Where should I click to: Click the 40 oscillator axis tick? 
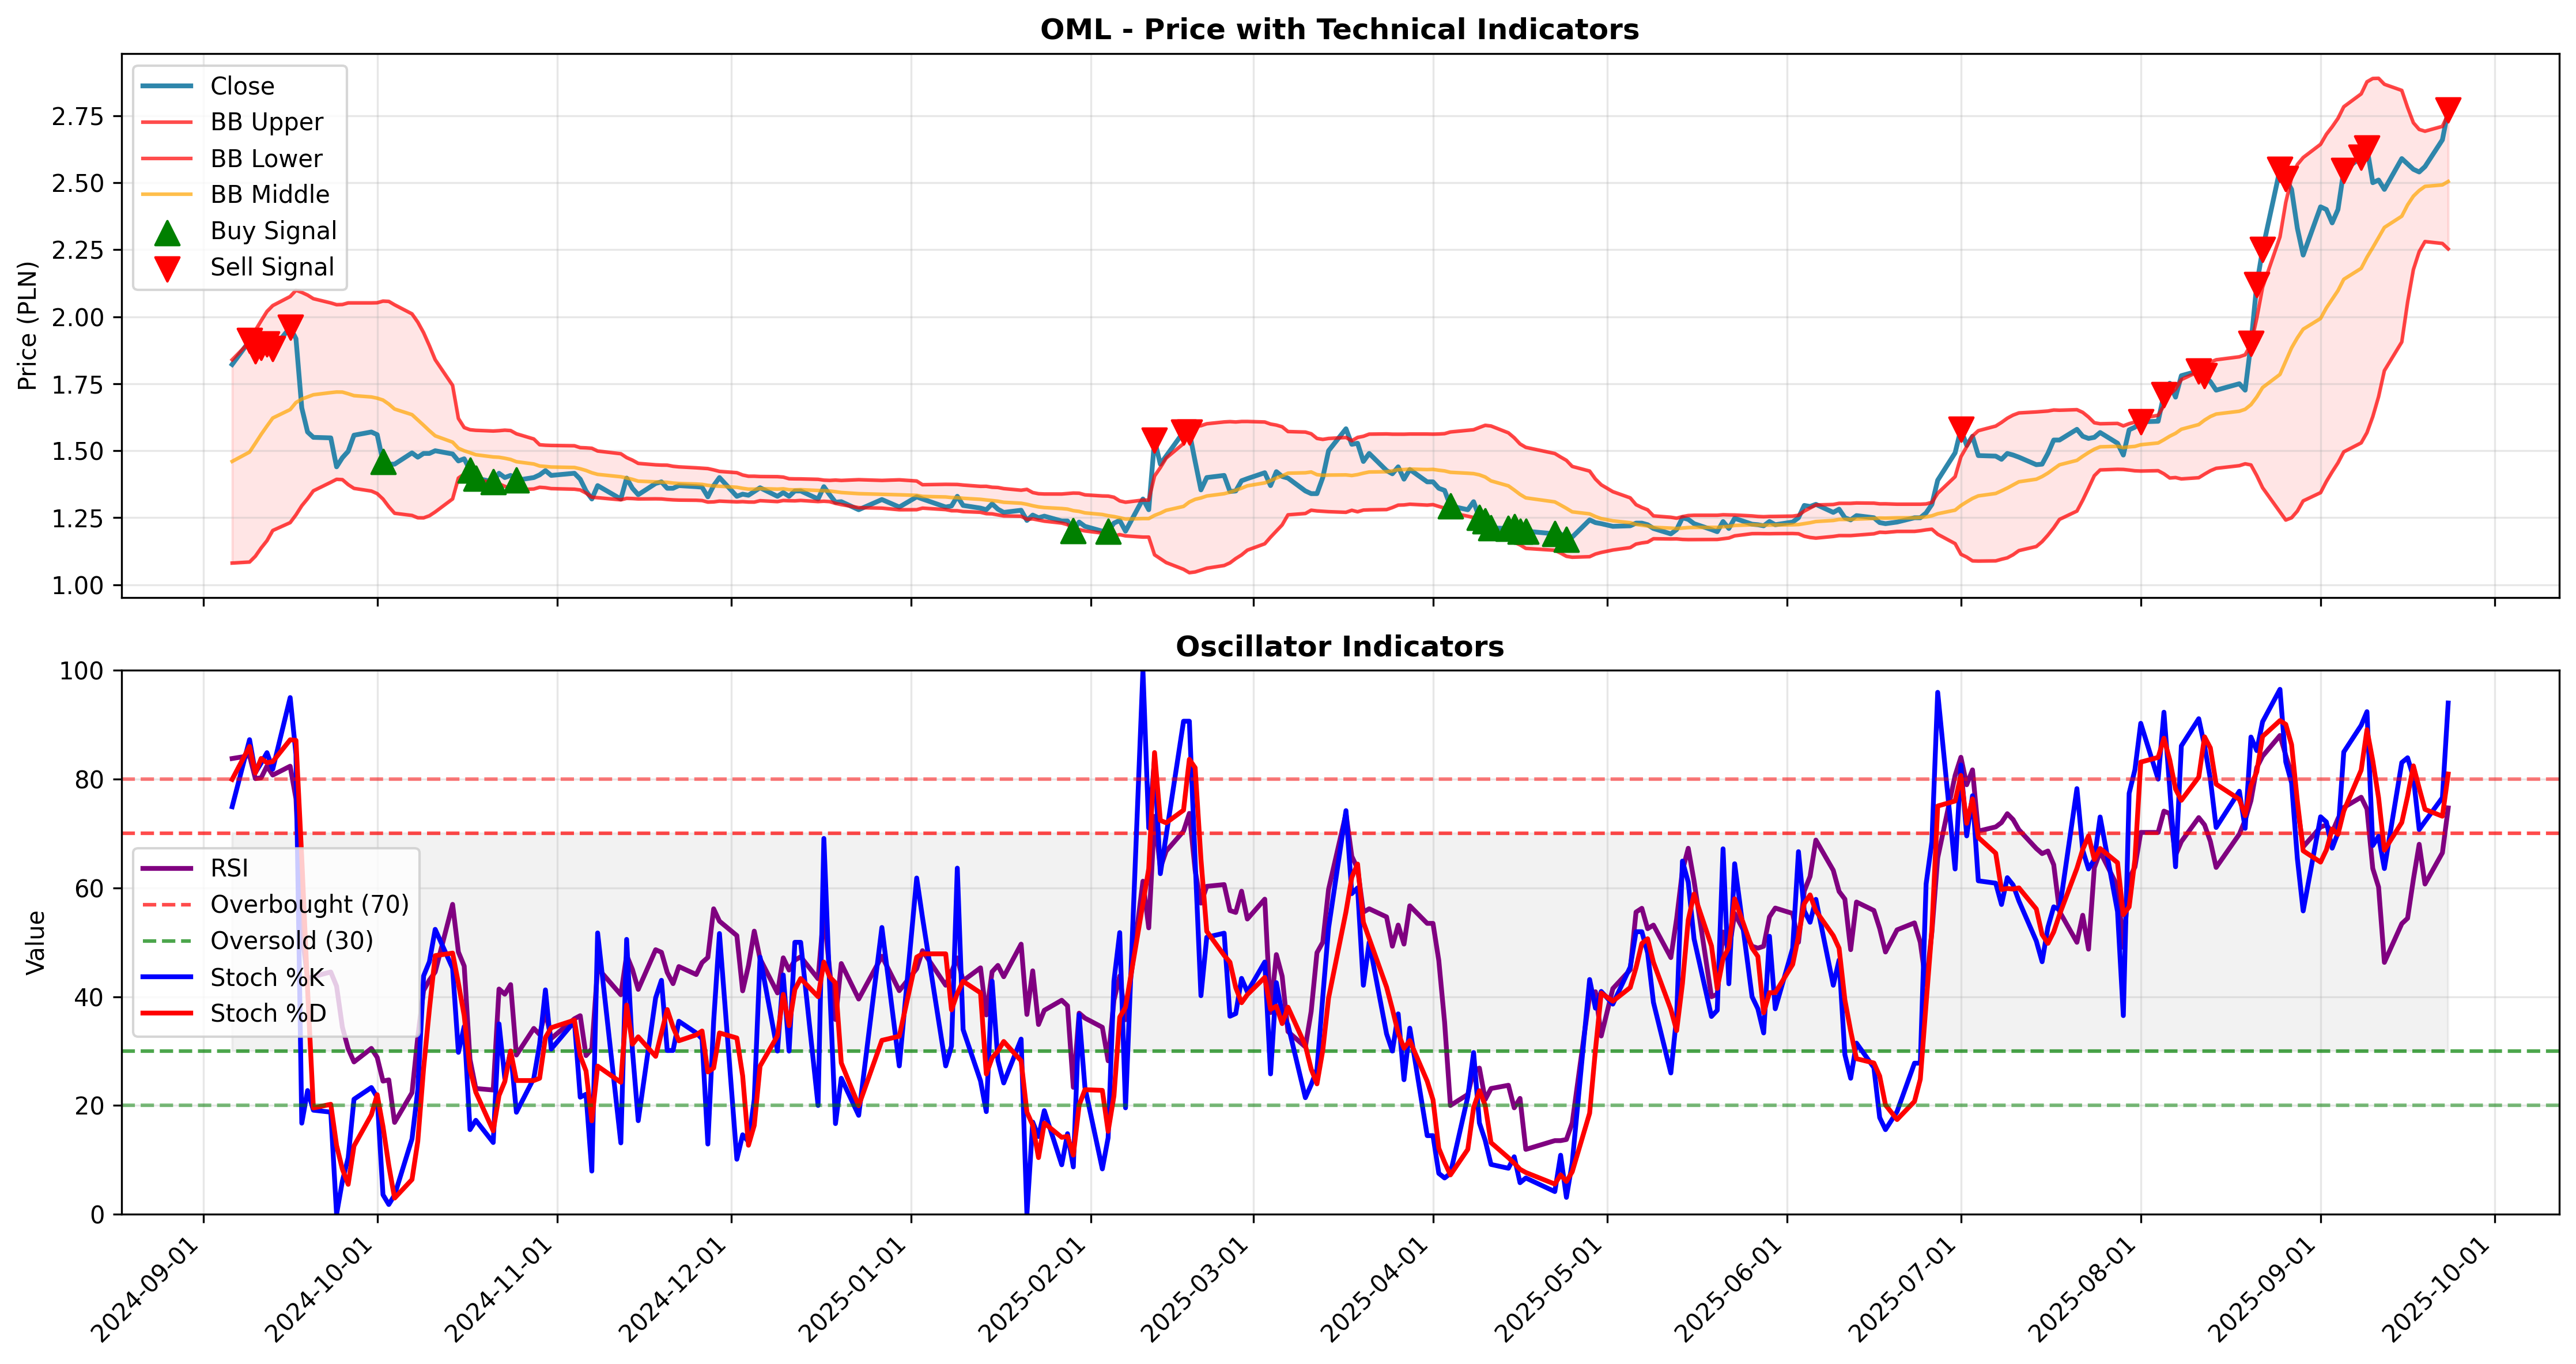coord(90,997)
